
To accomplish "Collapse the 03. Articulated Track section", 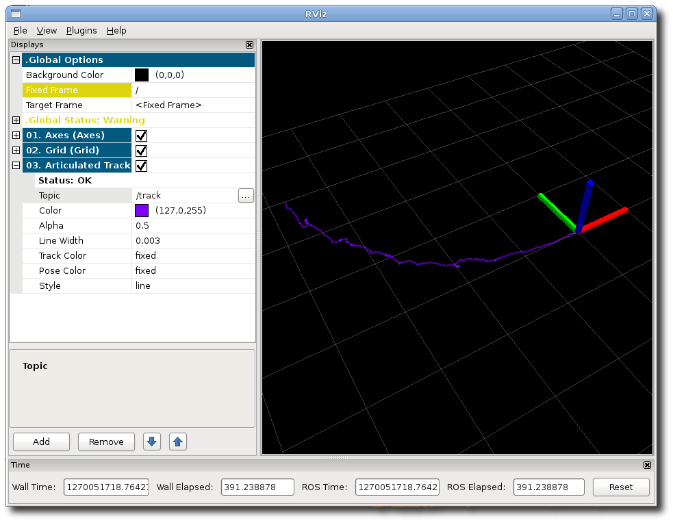I will (x=16, y=166).
